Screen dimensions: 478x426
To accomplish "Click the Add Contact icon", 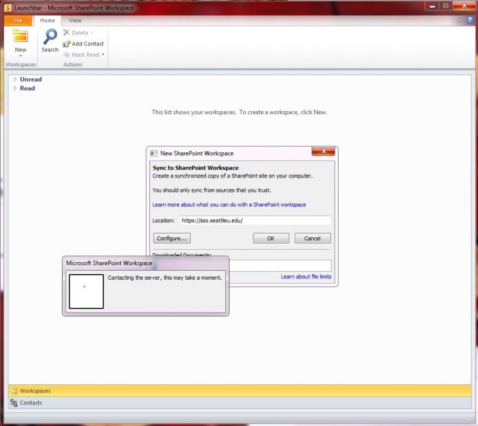I will 66,44.
